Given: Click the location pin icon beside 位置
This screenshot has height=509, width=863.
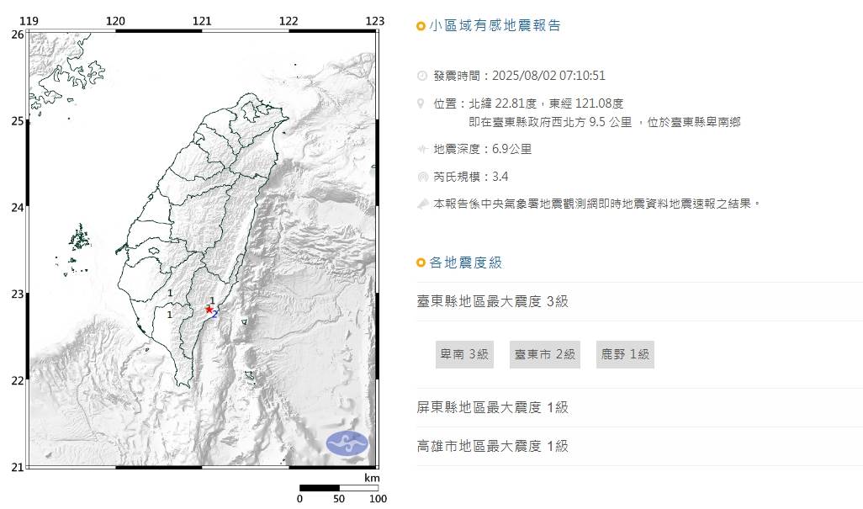Looking at the screenshot, I should pos(421,103).
